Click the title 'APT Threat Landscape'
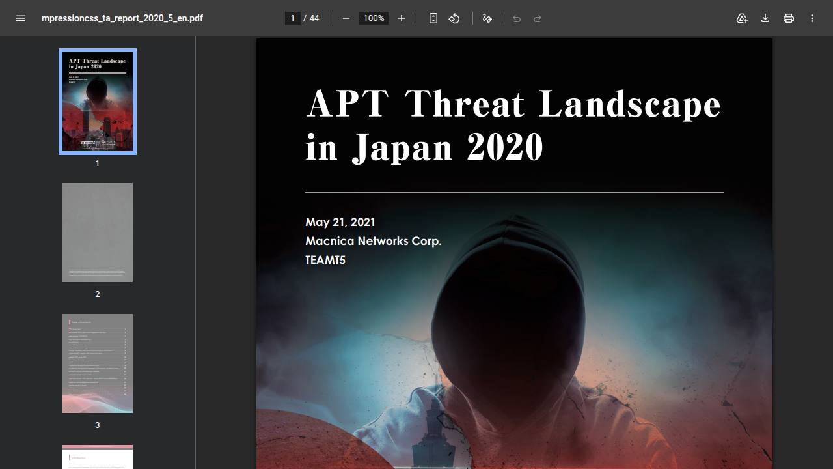 coord(513,104)
